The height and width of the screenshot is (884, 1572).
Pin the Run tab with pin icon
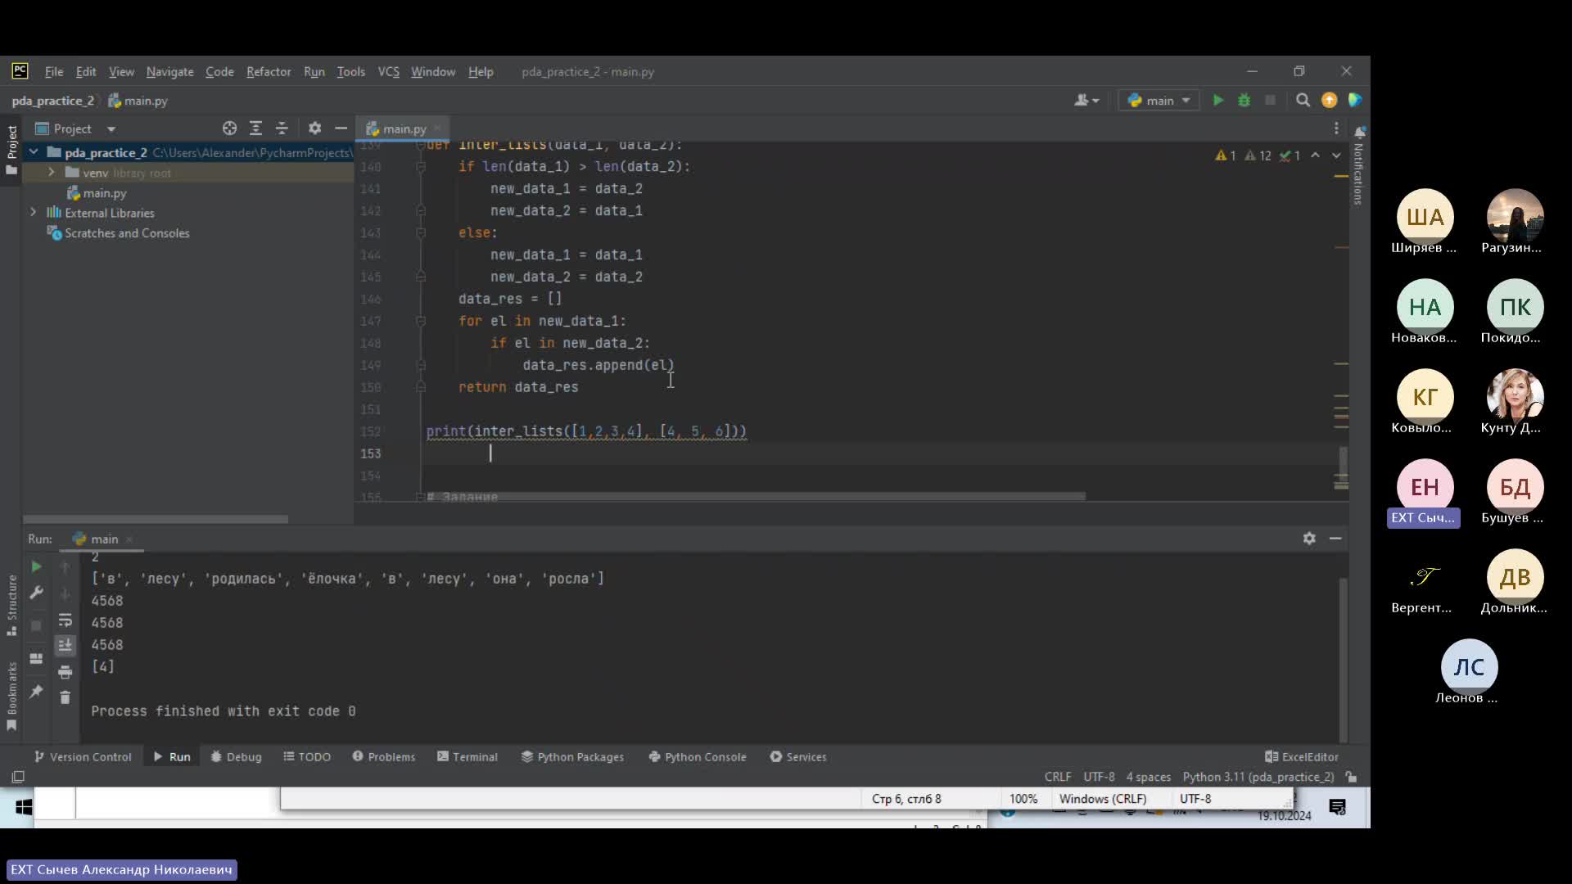pyautogui.click(x=36, y=692)
